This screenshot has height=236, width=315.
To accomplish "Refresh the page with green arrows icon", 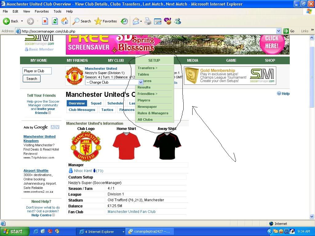I will click(x=55, y=21).
